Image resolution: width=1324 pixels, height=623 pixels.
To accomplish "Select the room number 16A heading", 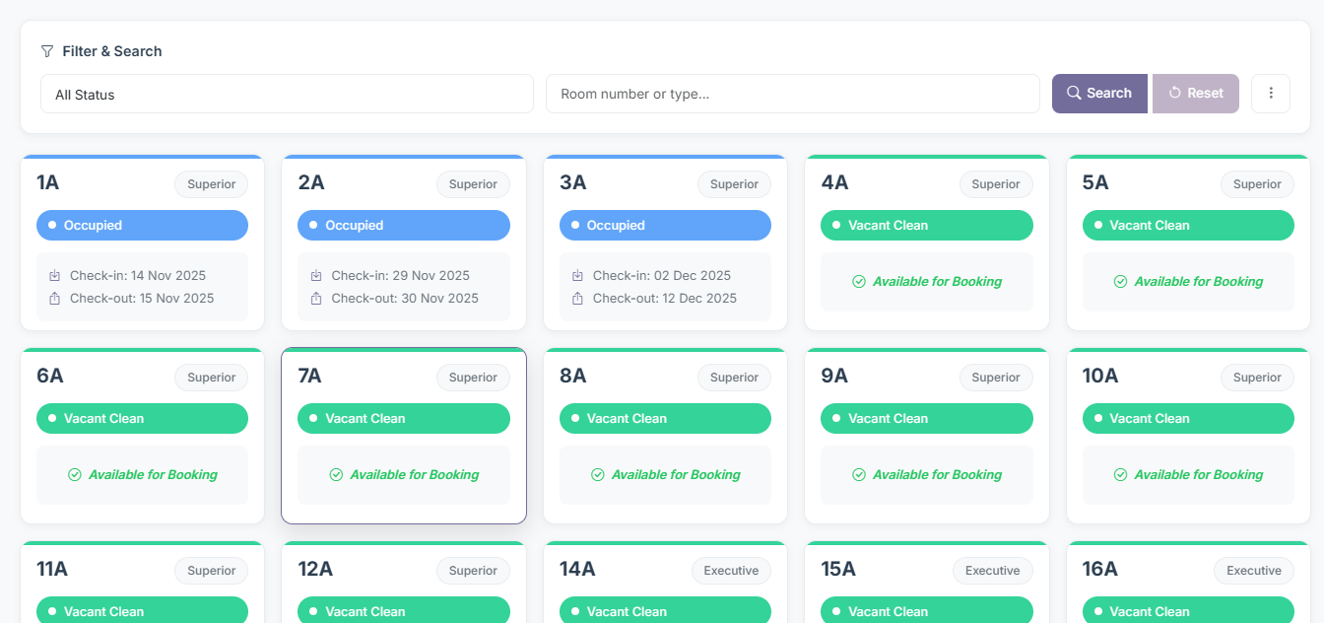I will (x=1100, y=570).
